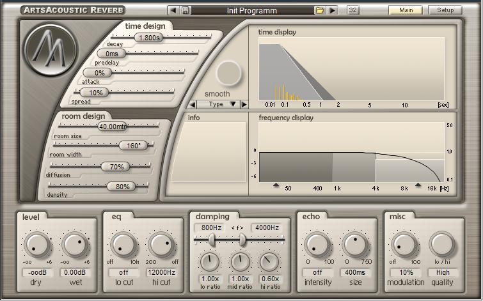Switch to the Main tab

click(x=406, y=10)
